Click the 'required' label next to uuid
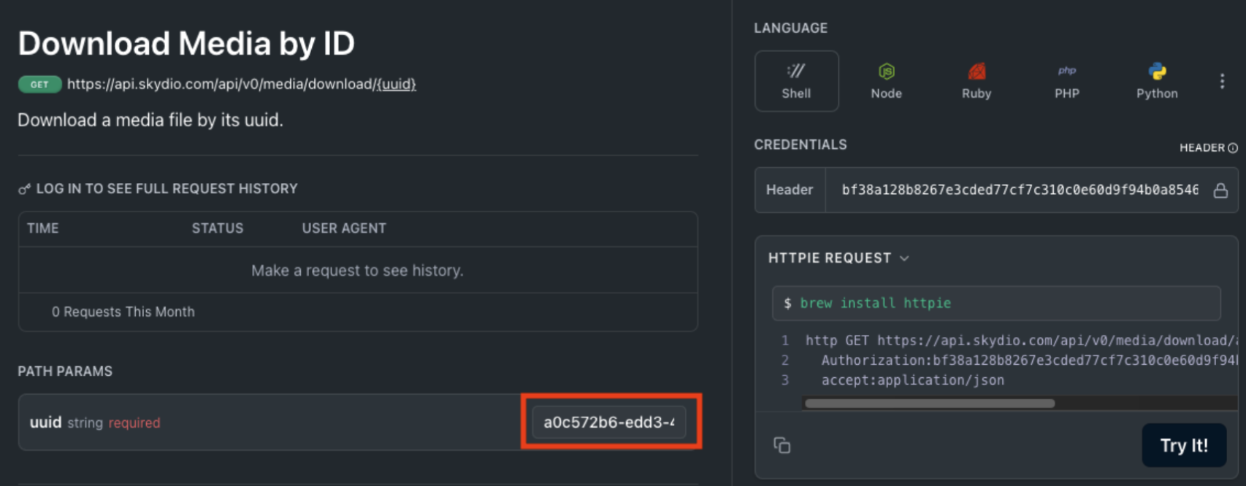Viewport: 1246px width, 486px height. pos(134,423)
